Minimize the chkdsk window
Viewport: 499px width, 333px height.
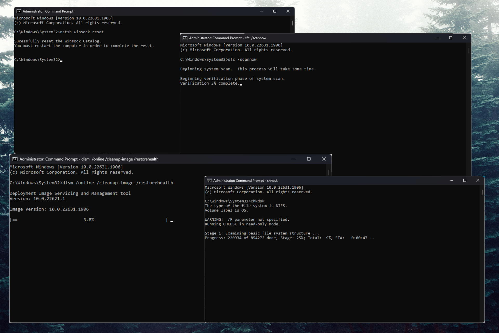click(452, 180)
